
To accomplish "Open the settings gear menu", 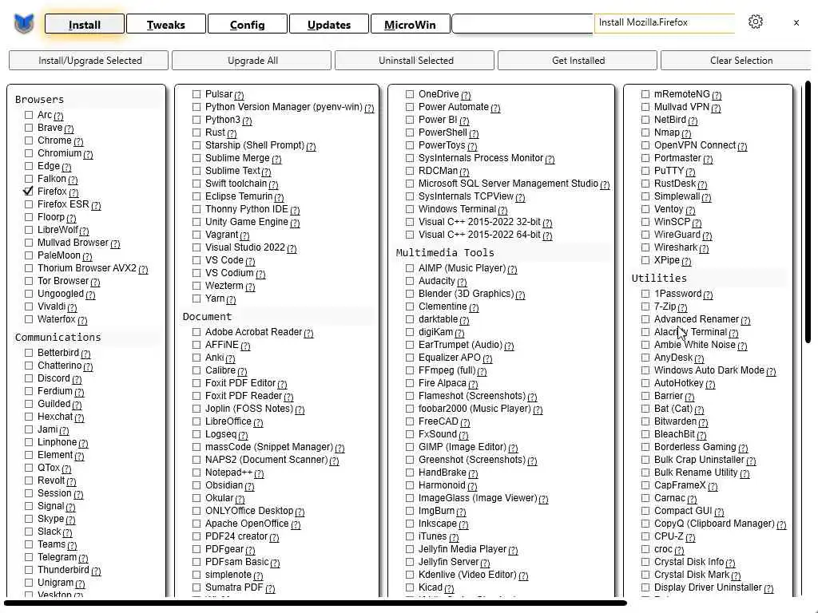I will [756, 22].
